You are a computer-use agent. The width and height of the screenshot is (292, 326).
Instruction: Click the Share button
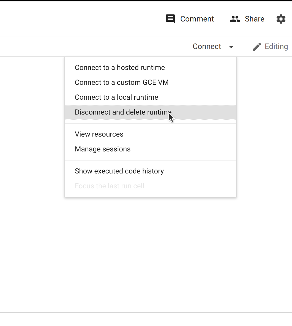[x=254, y=19]
